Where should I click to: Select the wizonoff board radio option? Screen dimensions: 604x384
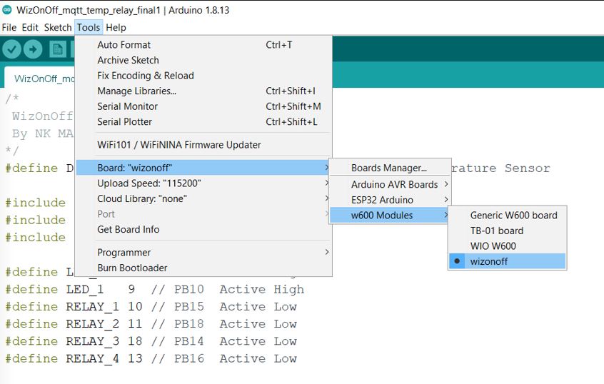point(488,261)
